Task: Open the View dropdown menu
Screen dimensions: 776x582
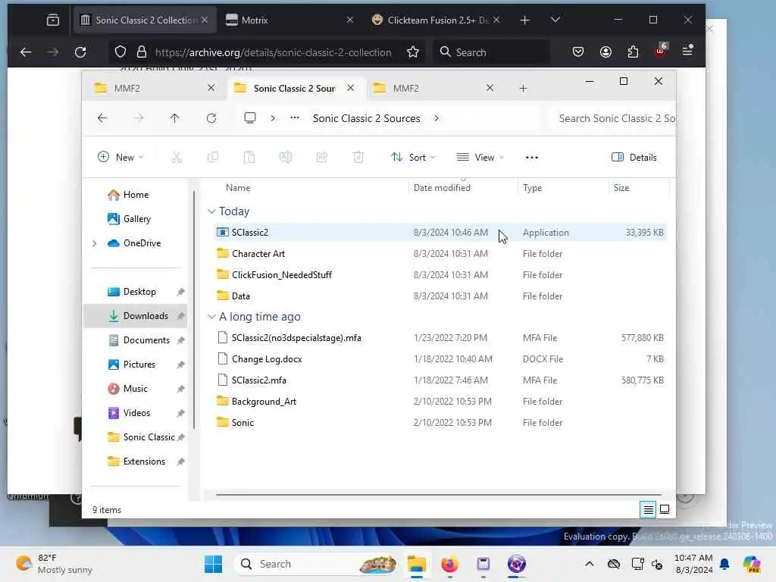Action: [480, 158]
